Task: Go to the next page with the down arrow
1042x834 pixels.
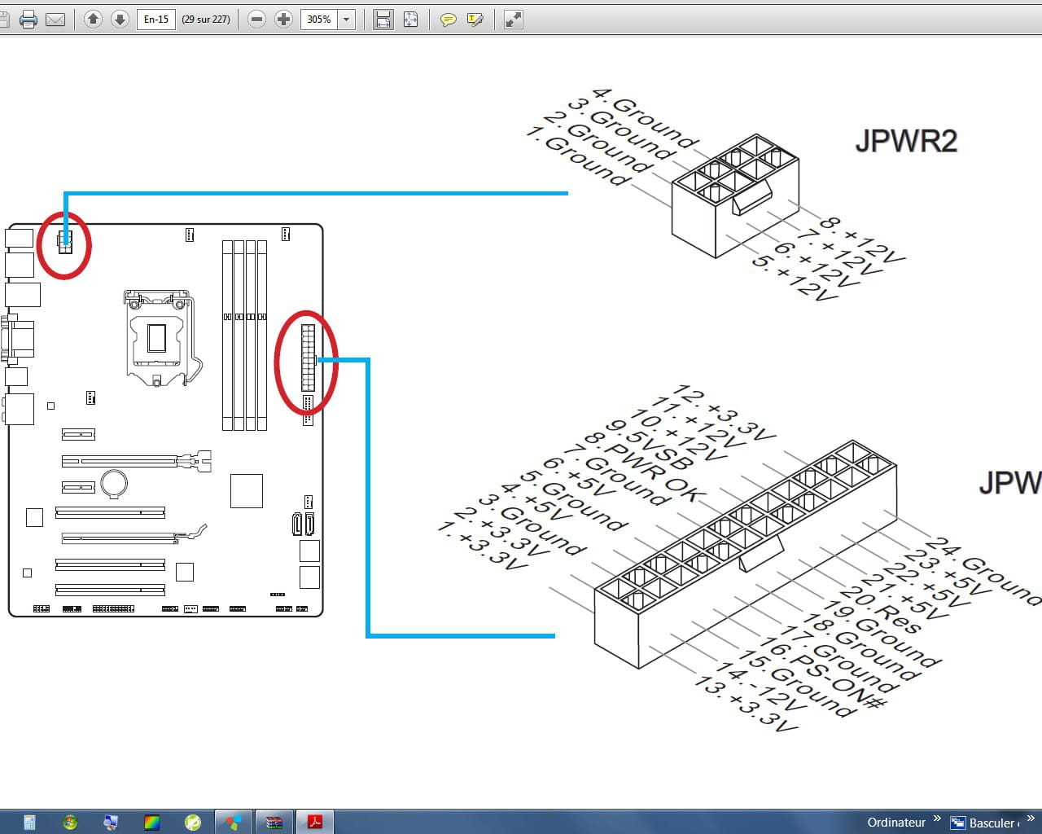Action: point(120,19)
